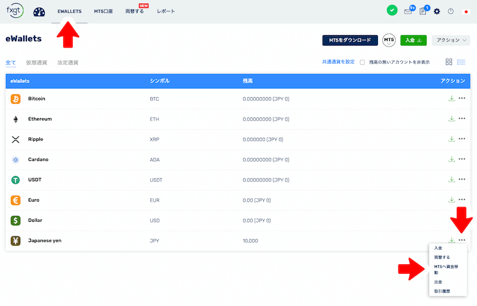Switch to list view icon
This screenshot has width=477, height=306.
[x=461, y=62]
